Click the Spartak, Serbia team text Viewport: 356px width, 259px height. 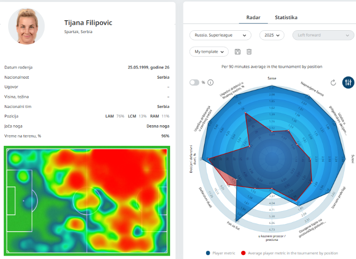click(x=78, y=32)
